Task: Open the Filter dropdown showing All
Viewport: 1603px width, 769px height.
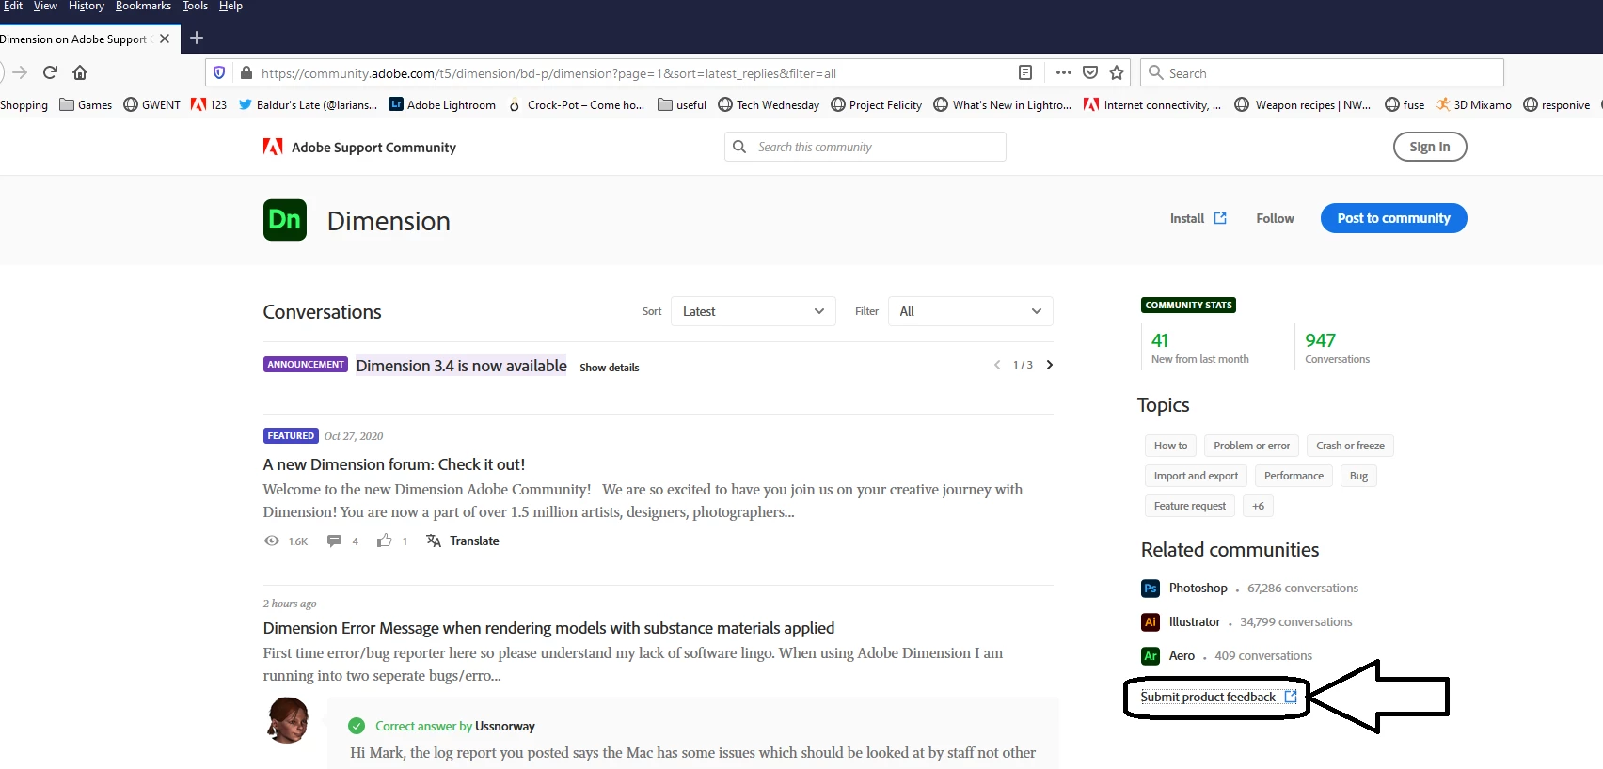Action: pos(970,311)
